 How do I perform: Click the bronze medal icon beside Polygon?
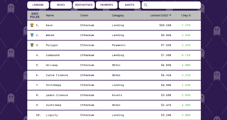32,45
